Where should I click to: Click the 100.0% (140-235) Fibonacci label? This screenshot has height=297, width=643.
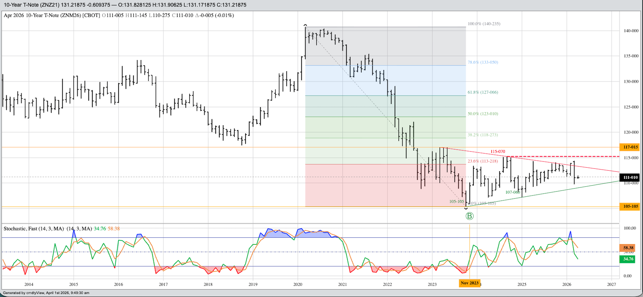(484, 24)
